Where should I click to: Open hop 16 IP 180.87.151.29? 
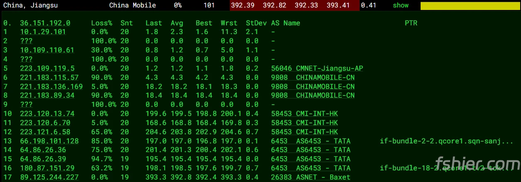47,168
